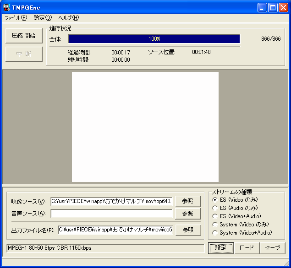Open the 設定(O) menu
Viewport: 291px width, 268px height.
43,18
